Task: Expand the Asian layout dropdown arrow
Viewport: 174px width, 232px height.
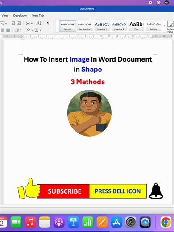Action: click(32, 23)
